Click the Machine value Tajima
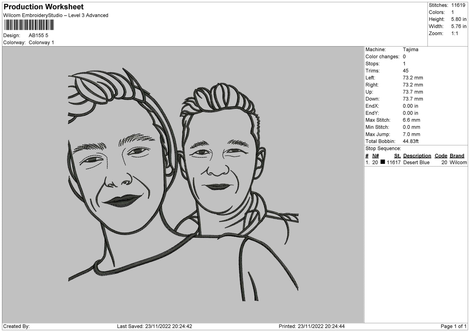The width and height of the screenshot is (470, 332). [x=410, y=49]
